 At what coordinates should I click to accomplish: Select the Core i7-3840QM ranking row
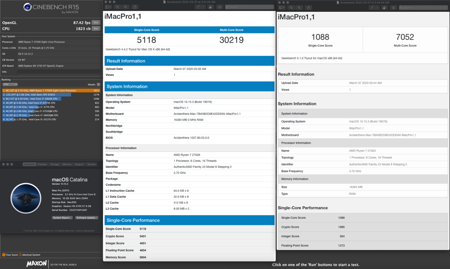pos(51,115)
